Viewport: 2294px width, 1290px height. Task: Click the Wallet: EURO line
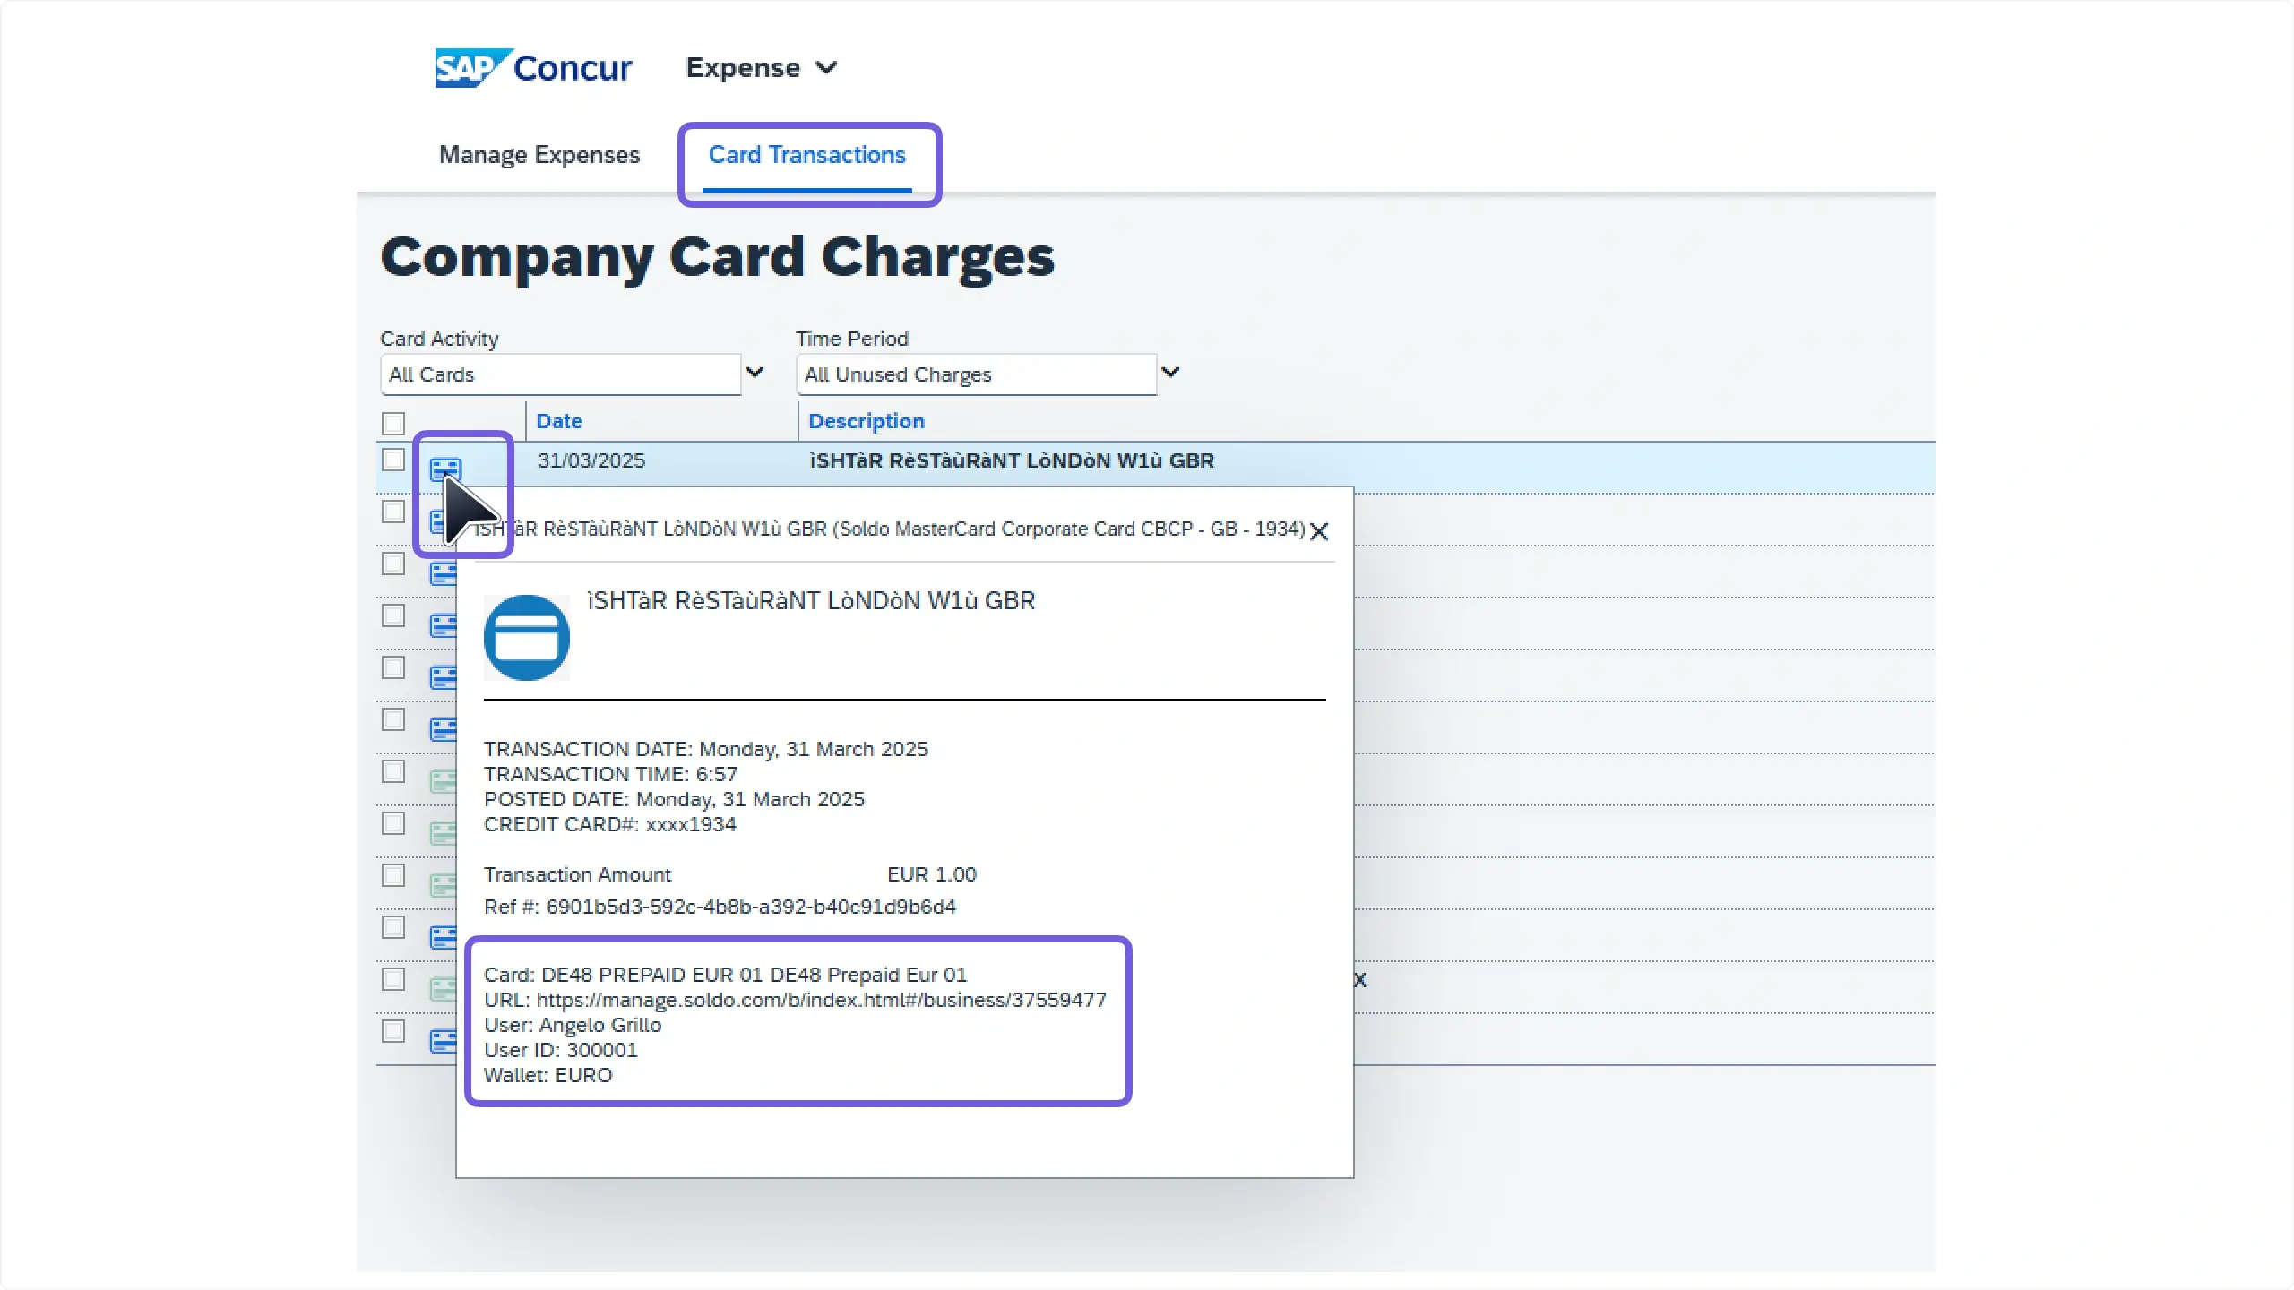click(548, 1075)
